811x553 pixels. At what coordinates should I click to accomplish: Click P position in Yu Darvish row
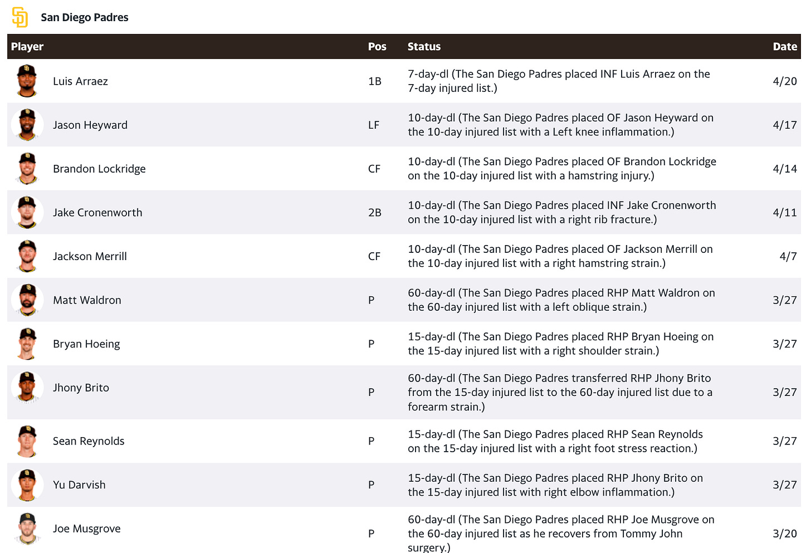click(x=372, y=485)
